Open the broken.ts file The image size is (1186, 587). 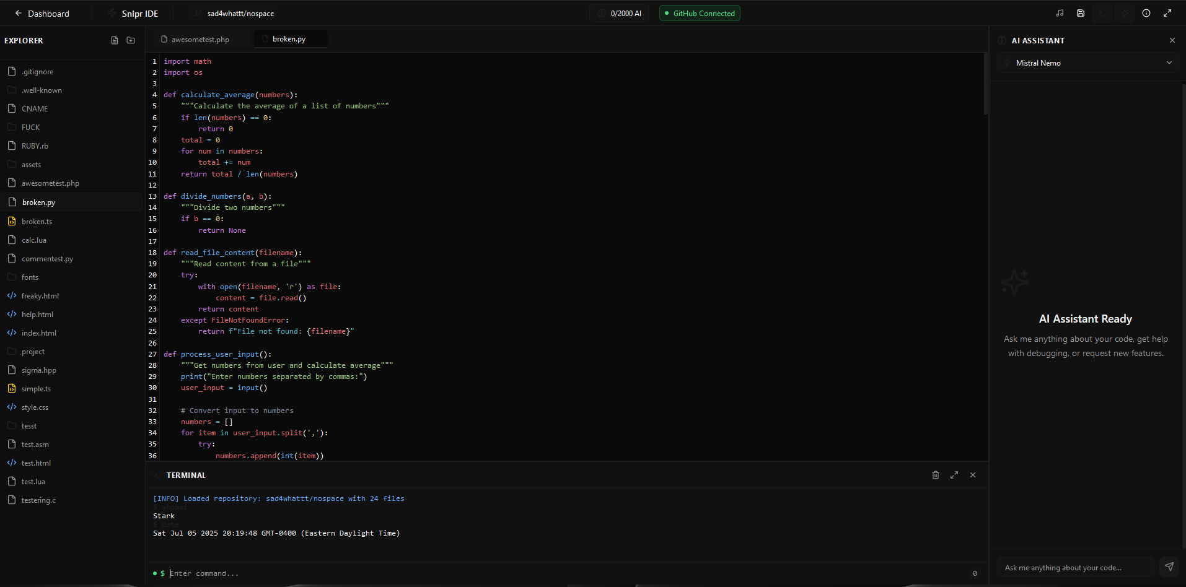[72, 222]
